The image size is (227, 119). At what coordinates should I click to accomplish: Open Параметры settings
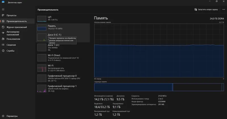(x=17, y=116)
